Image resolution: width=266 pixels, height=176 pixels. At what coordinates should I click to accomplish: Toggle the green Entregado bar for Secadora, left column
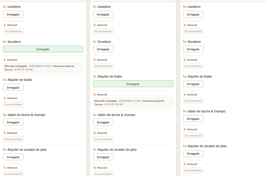(43, 49)
